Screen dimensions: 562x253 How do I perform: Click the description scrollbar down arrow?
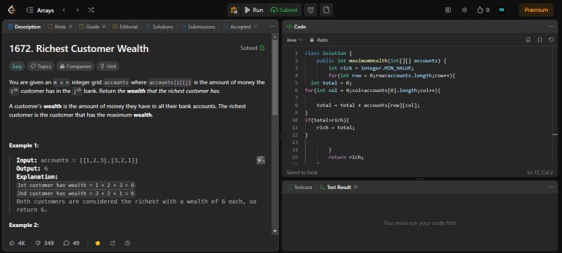click(275, 231)
